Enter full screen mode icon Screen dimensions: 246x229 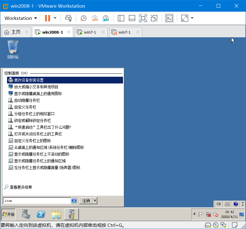143,18
